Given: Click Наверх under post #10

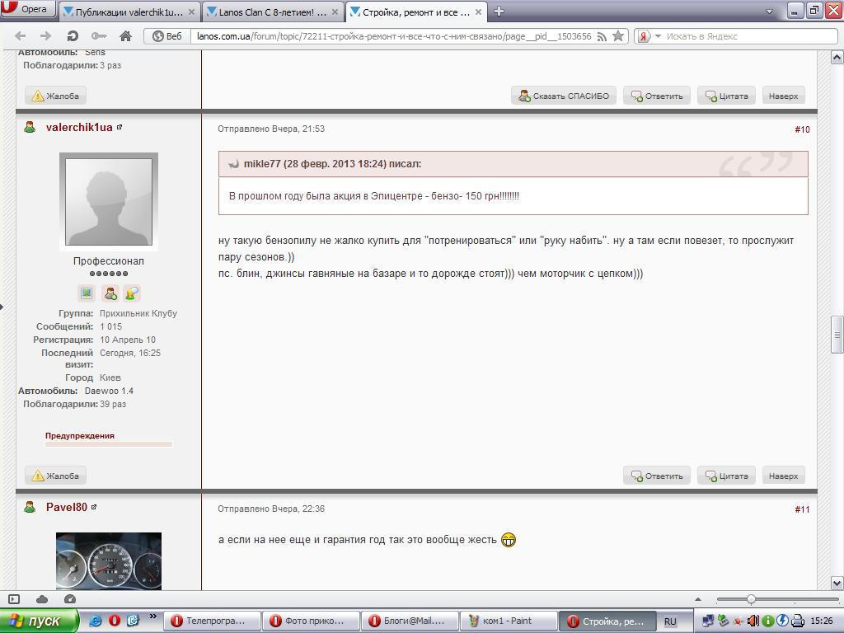Looking at the screenshot, I should [783, 476].
